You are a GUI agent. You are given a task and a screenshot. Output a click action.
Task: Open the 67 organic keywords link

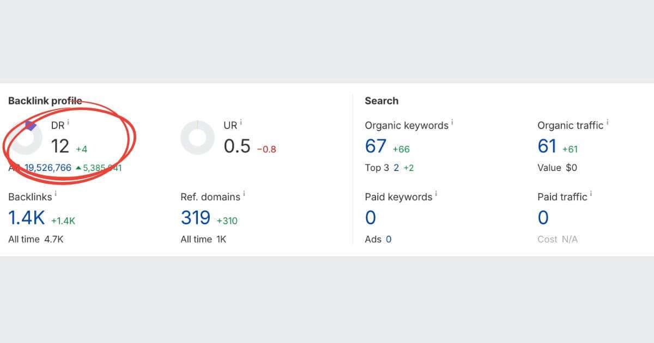click(376, 146)
